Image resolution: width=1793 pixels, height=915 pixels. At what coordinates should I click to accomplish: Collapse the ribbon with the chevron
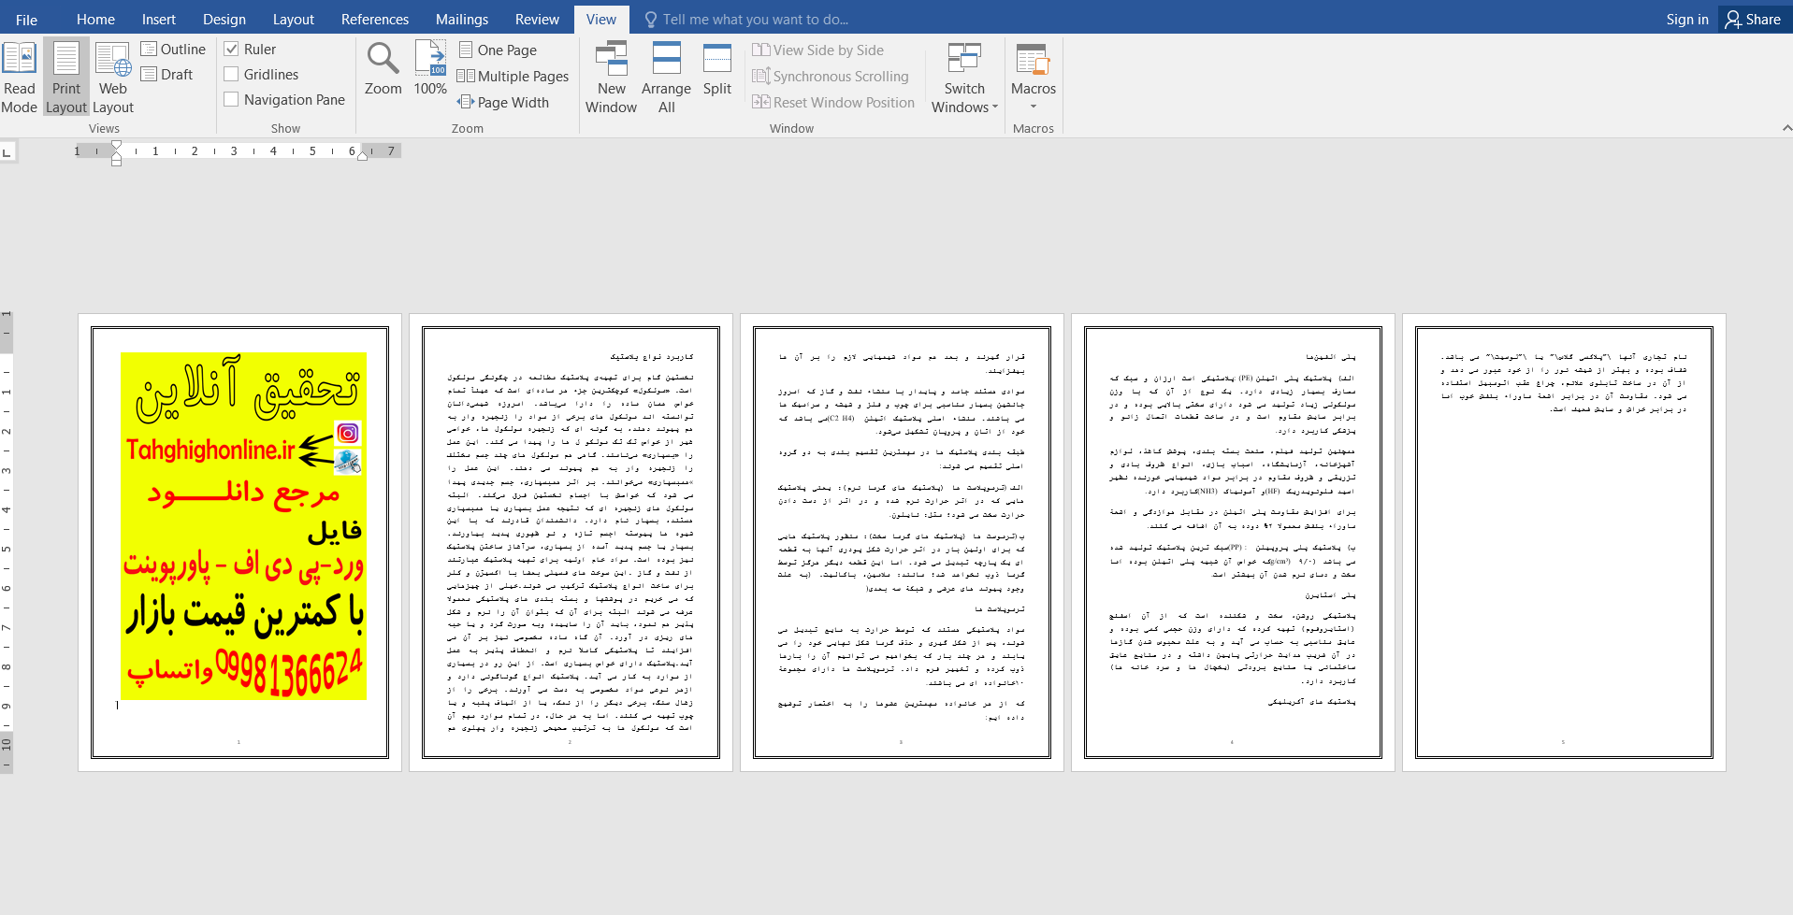[x=1786, y=128]
